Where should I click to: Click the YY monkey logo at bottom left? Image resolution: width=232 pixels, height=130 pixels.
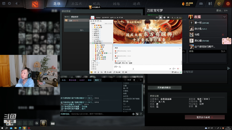click(x=91, y=72)
